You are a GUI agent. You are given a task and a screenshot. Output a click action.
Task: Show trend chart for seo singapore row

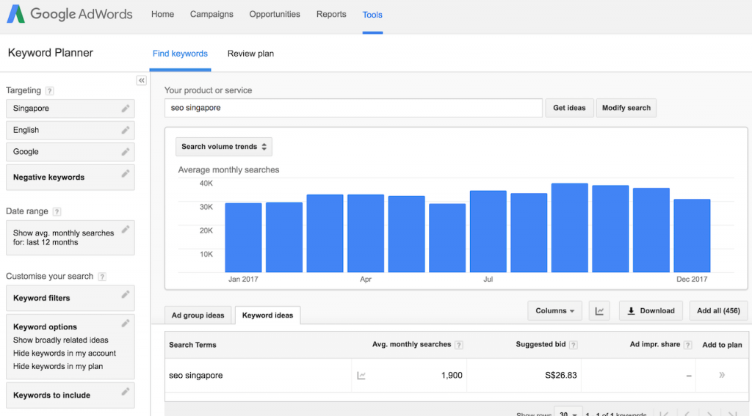361,376
